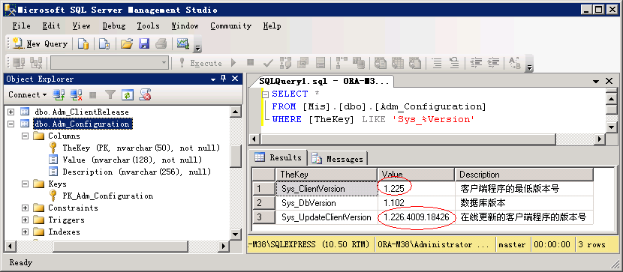Open the Community menu
The height and width of the screenshot is (272, 623).
pos(231,25)
